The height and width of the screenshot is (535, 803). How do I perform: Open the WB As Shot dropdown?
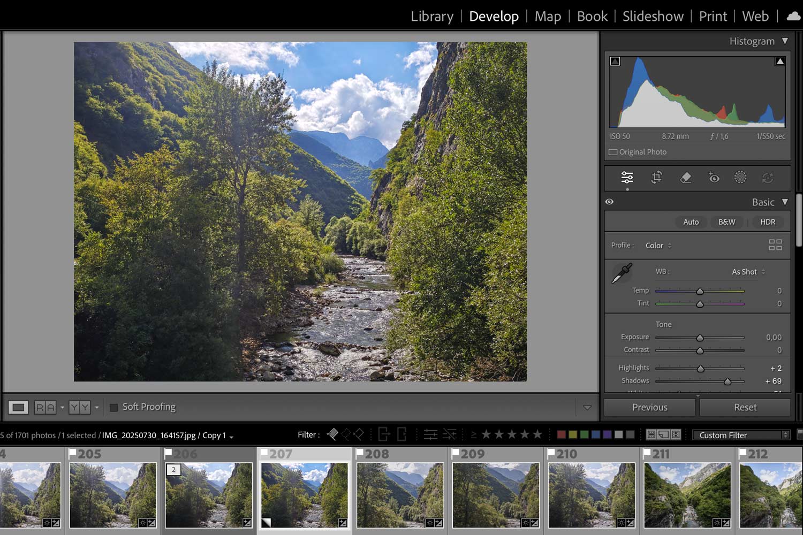click(748, 272)
